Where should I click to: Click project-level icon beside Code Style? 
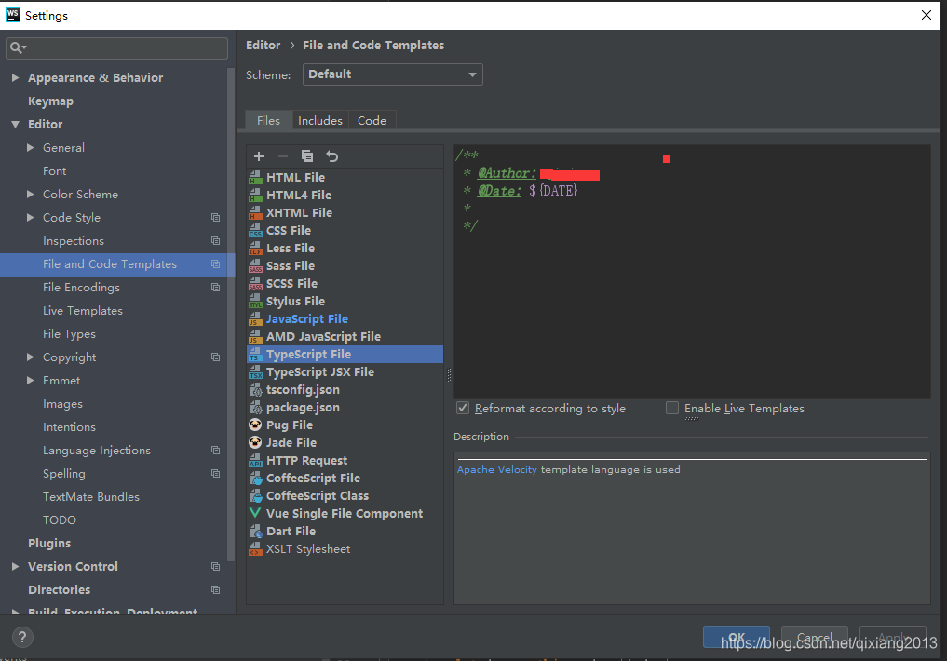(x=216, y=217)
